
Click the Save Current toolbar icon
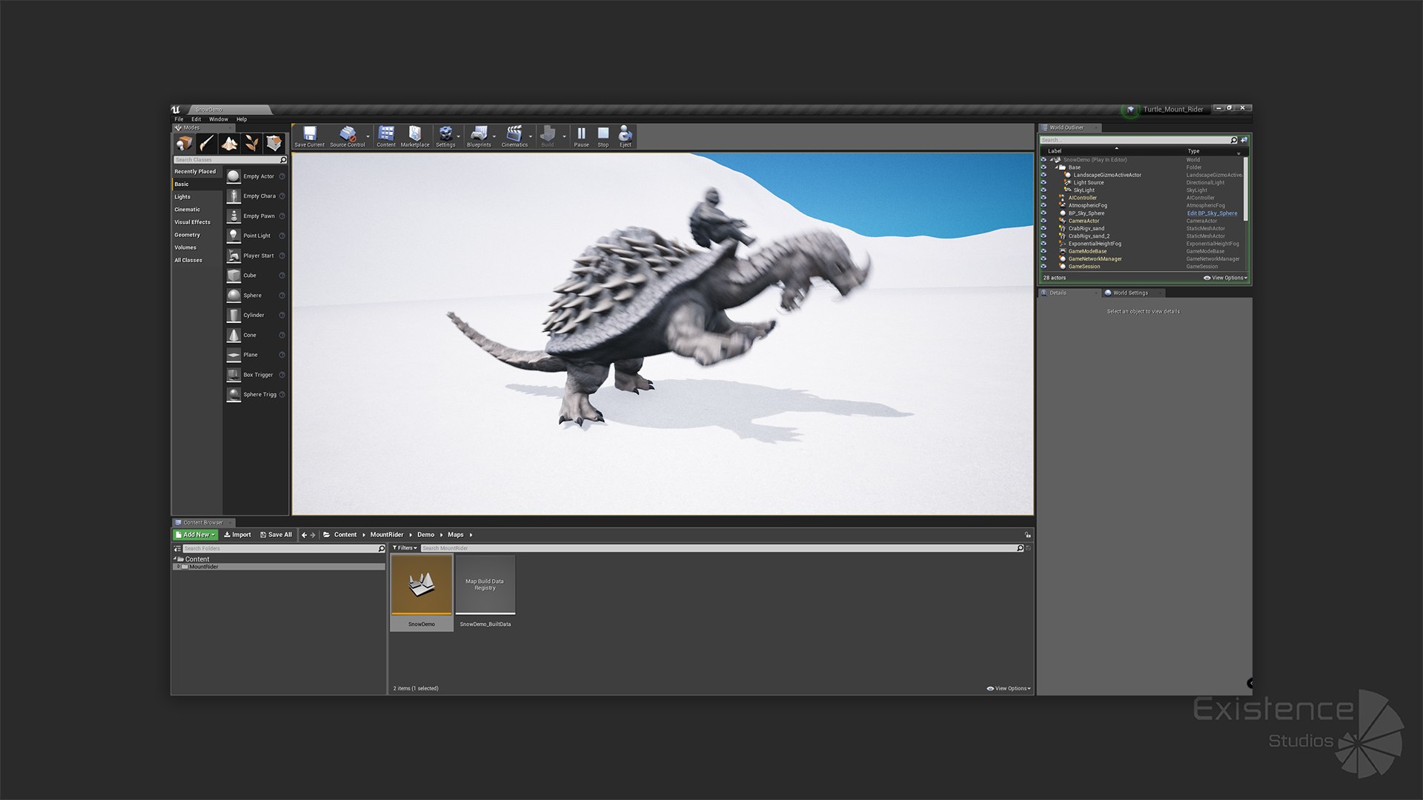tap(309, 133)
